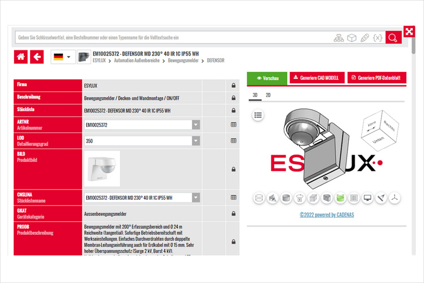This screenshot has height=283, width=424.
Task: Click the vertical scrollbar handle on the right
Action: coord(413,45)
